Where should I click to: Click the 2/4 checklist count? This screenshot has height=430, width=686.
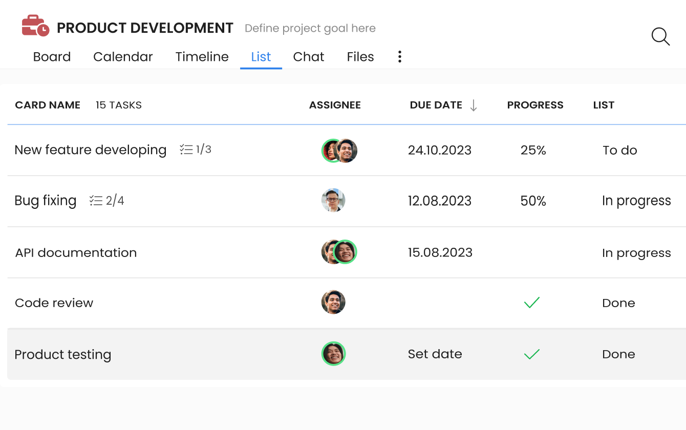115,201
